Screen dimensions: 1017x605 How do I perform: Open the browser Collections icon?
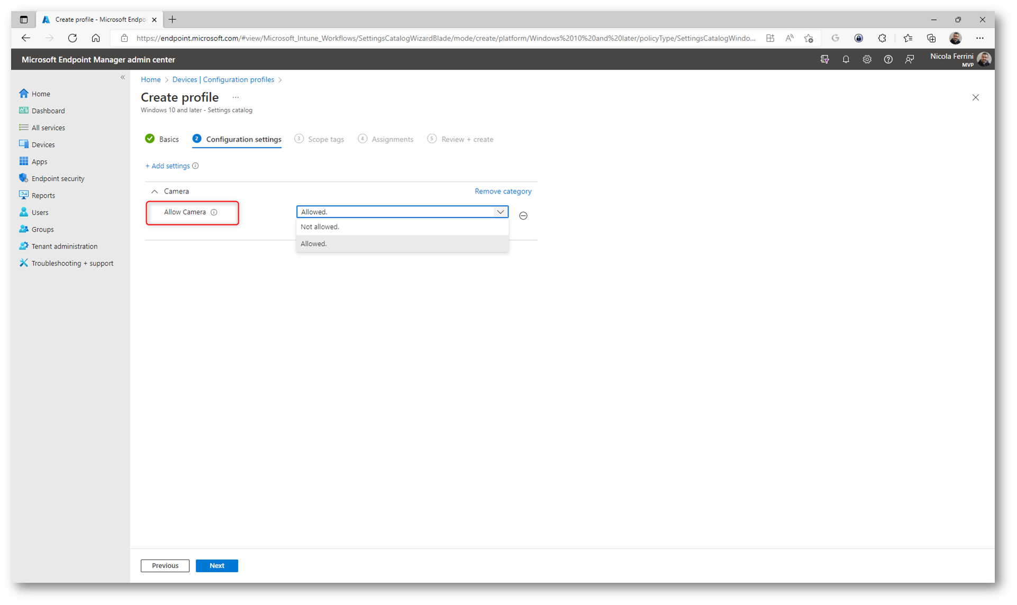[931, 38]
